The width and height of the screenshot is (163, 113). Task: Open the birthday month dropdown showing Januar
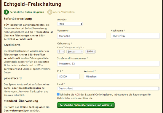click(75, 51)
